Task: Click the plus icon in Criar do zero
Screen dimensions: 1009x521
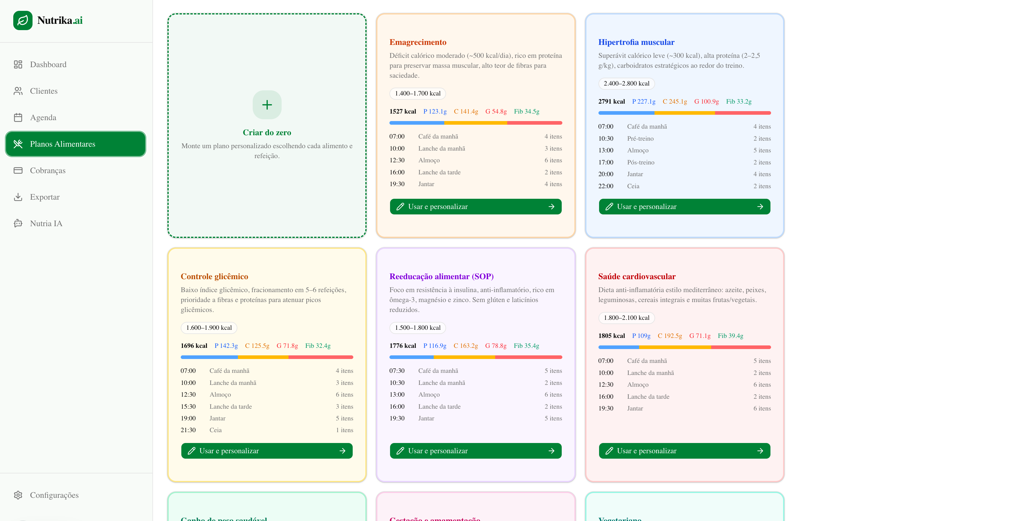Action: tap(267, 105)
